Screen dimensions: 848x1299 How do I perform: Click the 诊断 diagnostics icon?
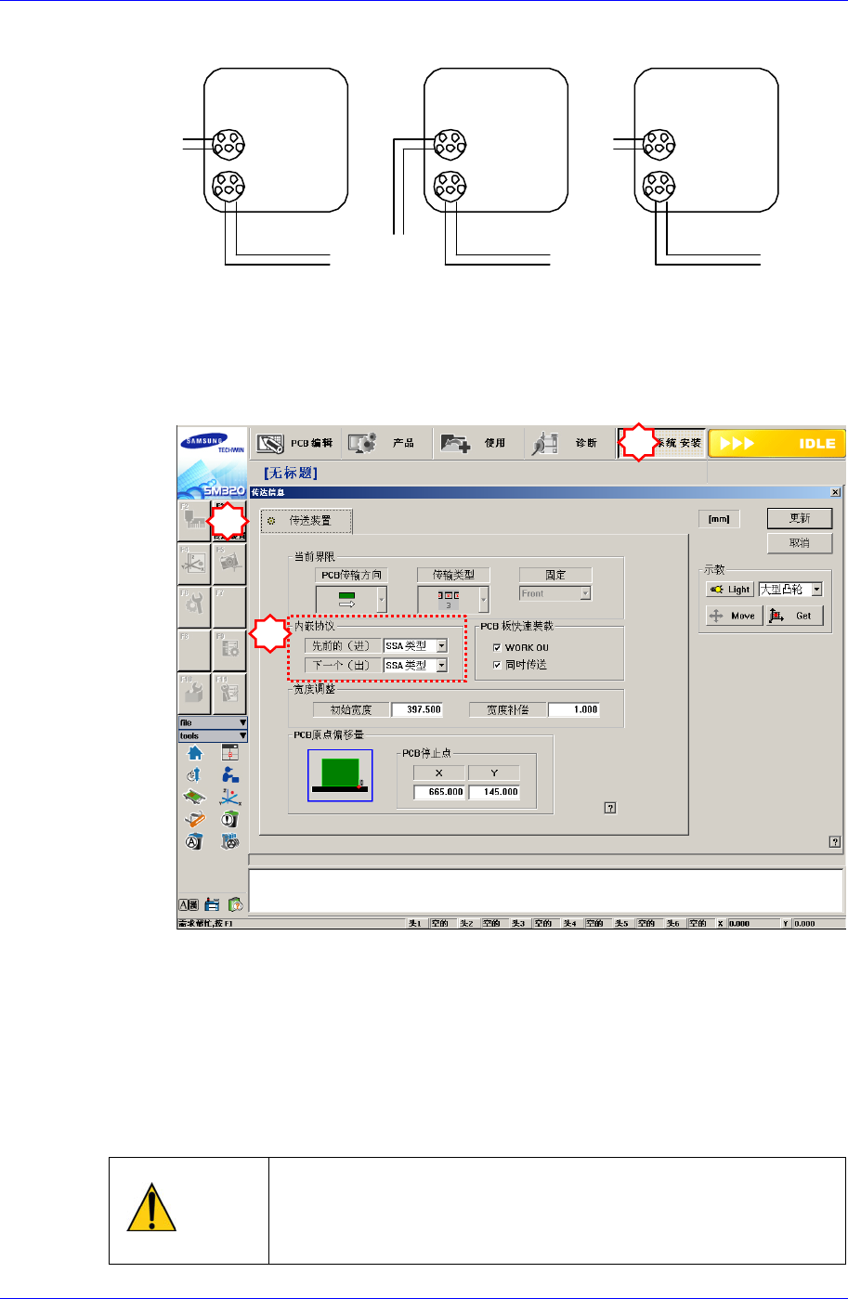546,444
